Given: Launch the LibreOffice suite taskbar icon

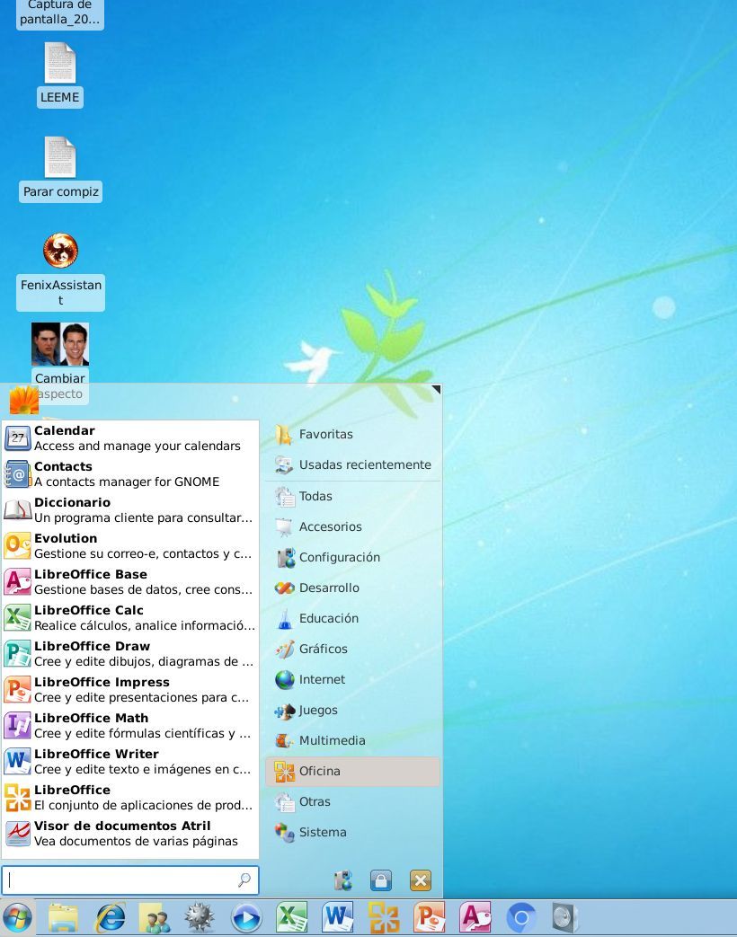Looking at the screenshot, I should [383, 918].
